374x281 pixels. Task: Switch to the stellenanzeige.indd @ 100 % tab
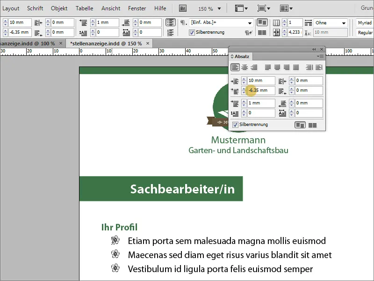[28, 42]
